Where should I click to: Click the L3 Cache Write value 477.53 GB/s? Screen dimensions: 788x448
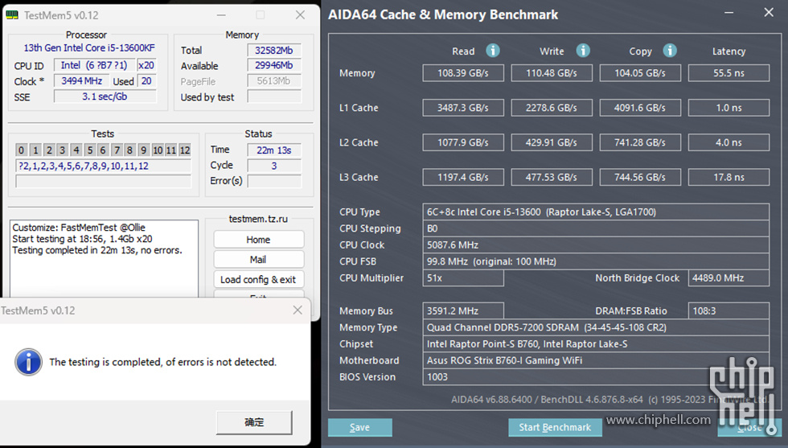pos(552,177)
